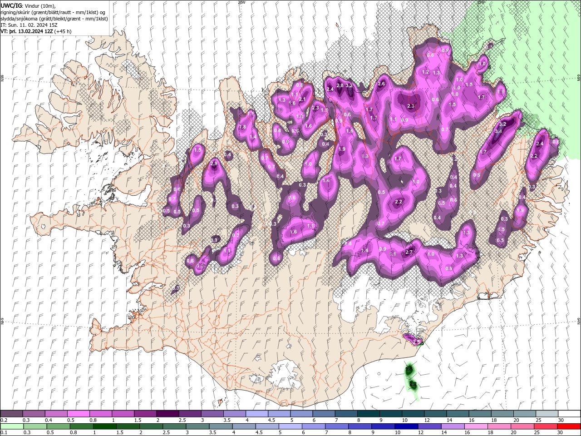Pick the bright pink 0.5 snow scale swatch
Image resolution: width=581 pixels, height=436 pixels.
pos(78,414)
